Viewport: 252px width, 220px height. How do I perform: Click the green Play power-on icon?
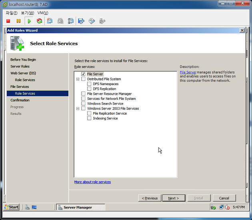(x=29, y=21)
